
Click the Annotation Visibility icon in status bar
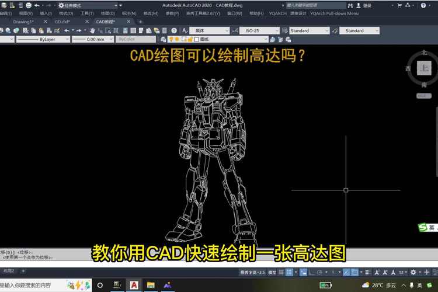(377, 272)
